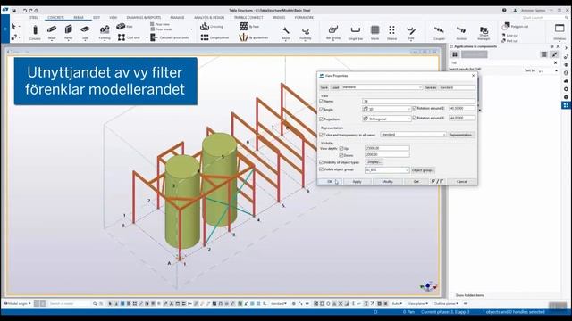The width and height of the screenshot is (572, 321).
Task: Open ANALYSIS & DESIGN tab
Action: point(209,18)
